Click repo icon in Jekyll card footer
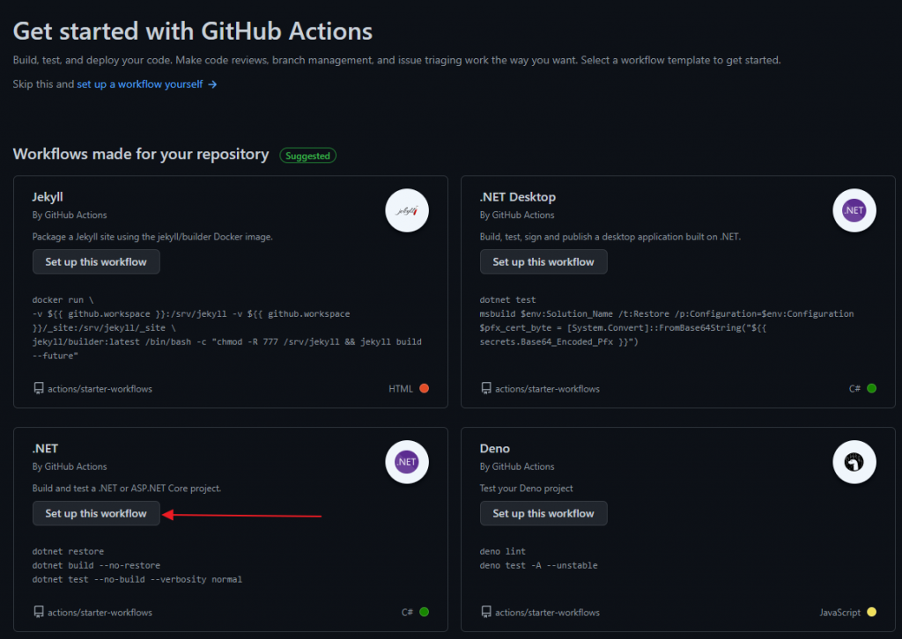This screenshot has height=639, width=902. coord(39,388)
